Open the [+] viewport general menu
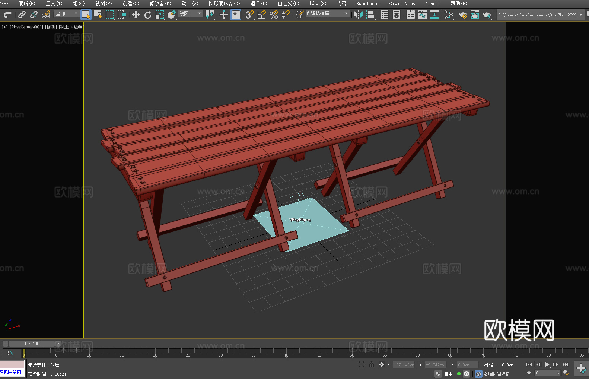 pyautogui.click(x=4, y=27)
